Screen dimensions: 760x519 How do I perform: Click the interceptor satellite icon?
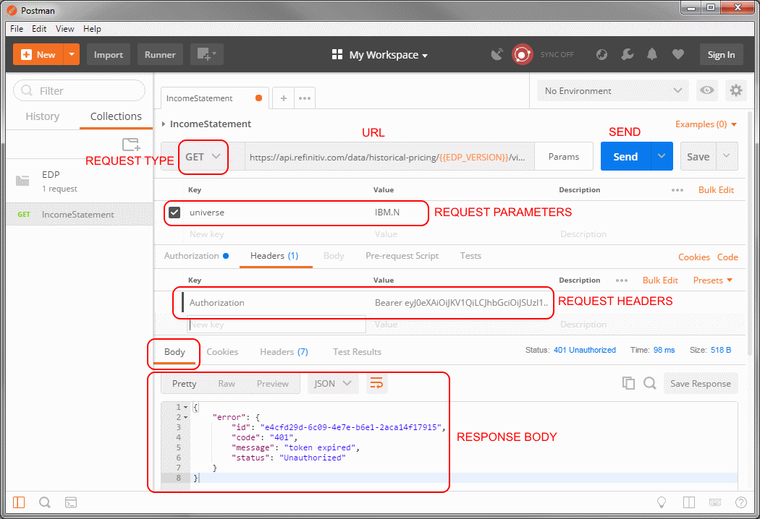pyautogui.click(x=497, y=54)
